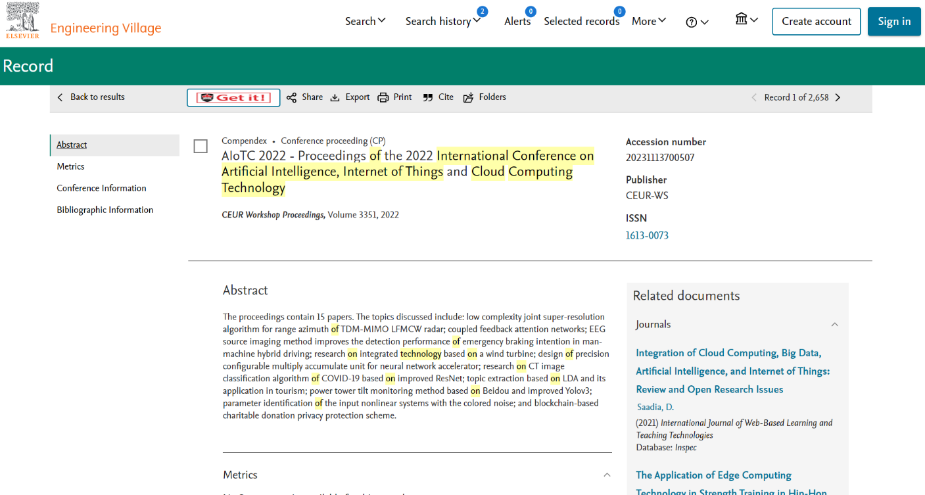925x495 pixels.
Task: Click the Elsevier tree logo
Action: coord(22,20)
